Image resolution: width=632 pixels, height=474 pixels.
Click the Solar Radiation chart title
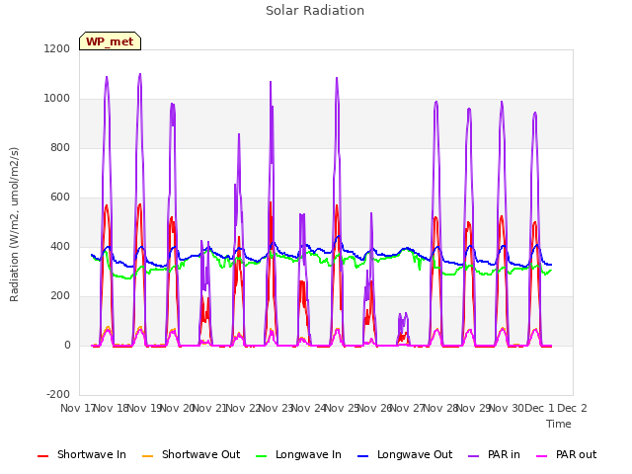[315, 11]
